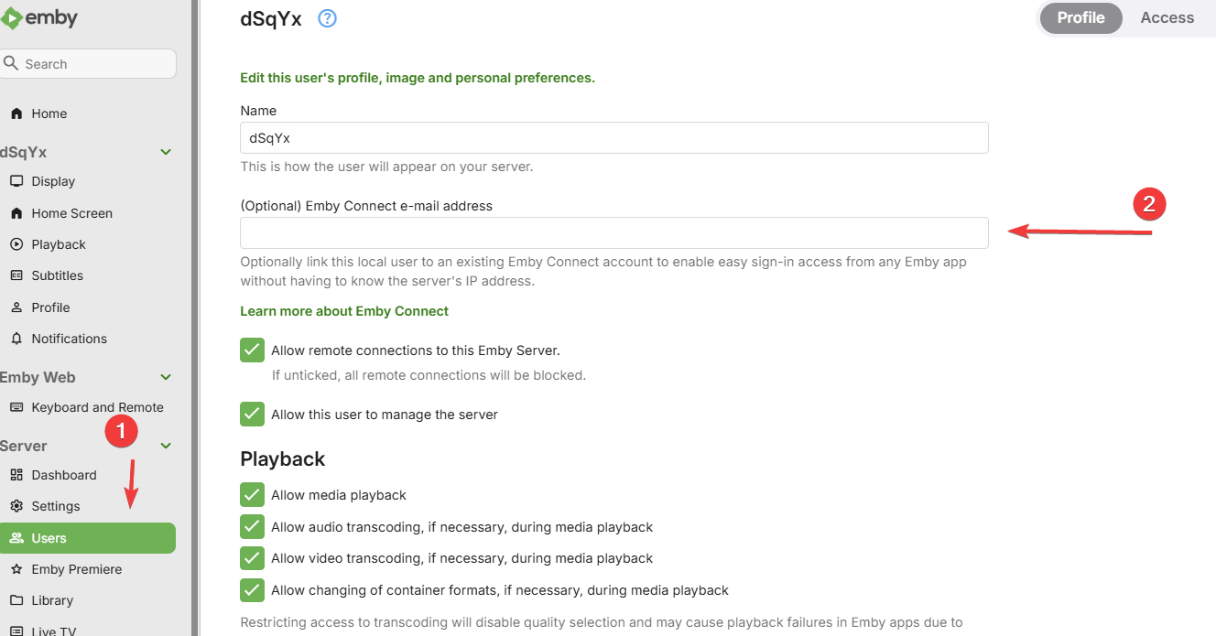Click the Emby Connect e-mail address field
This screenshot has width=1216, height=636.
tap(614, 232)
